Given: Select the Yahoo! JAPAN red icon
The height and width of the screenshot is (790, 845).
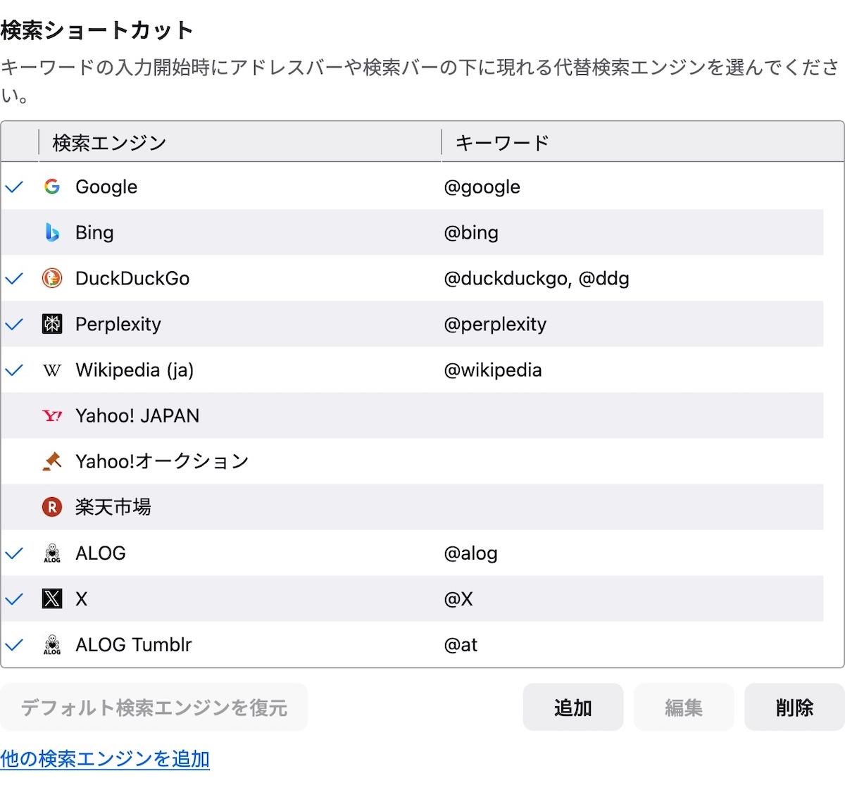Looking at the screenshot, I should pos(52,416).
